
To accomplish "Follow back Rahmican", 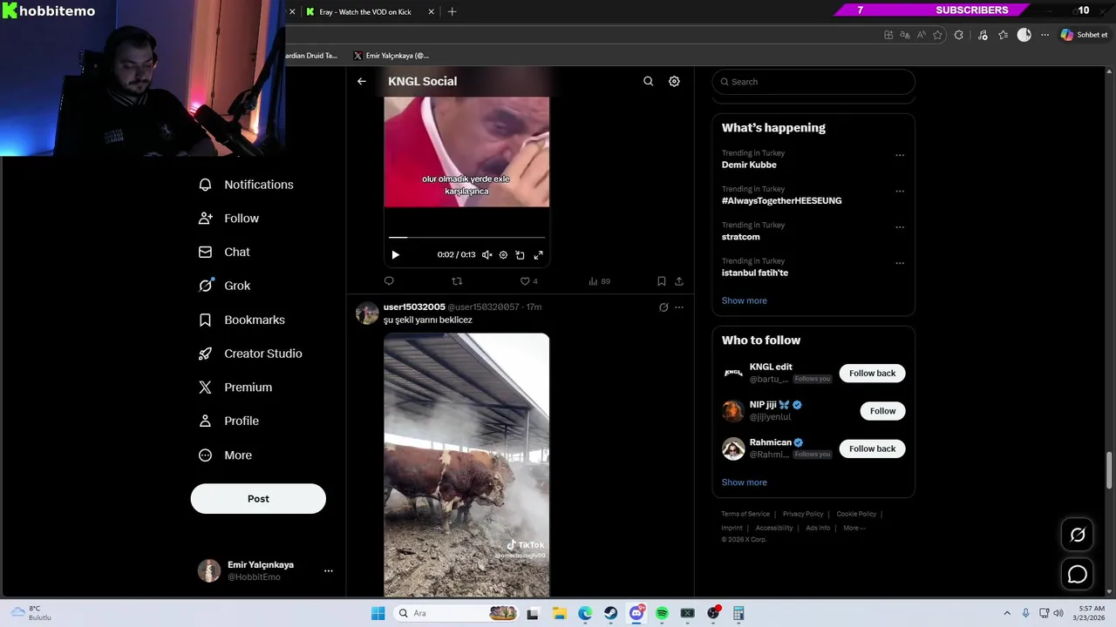I will pyautogui.click(x=873, y=448).
